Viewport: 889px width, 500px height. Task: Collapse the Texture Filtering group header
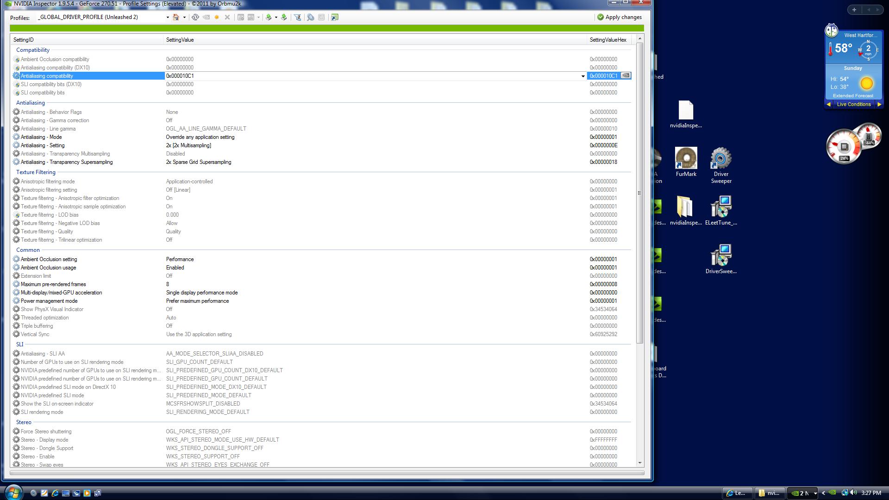(x=36, y=172)
